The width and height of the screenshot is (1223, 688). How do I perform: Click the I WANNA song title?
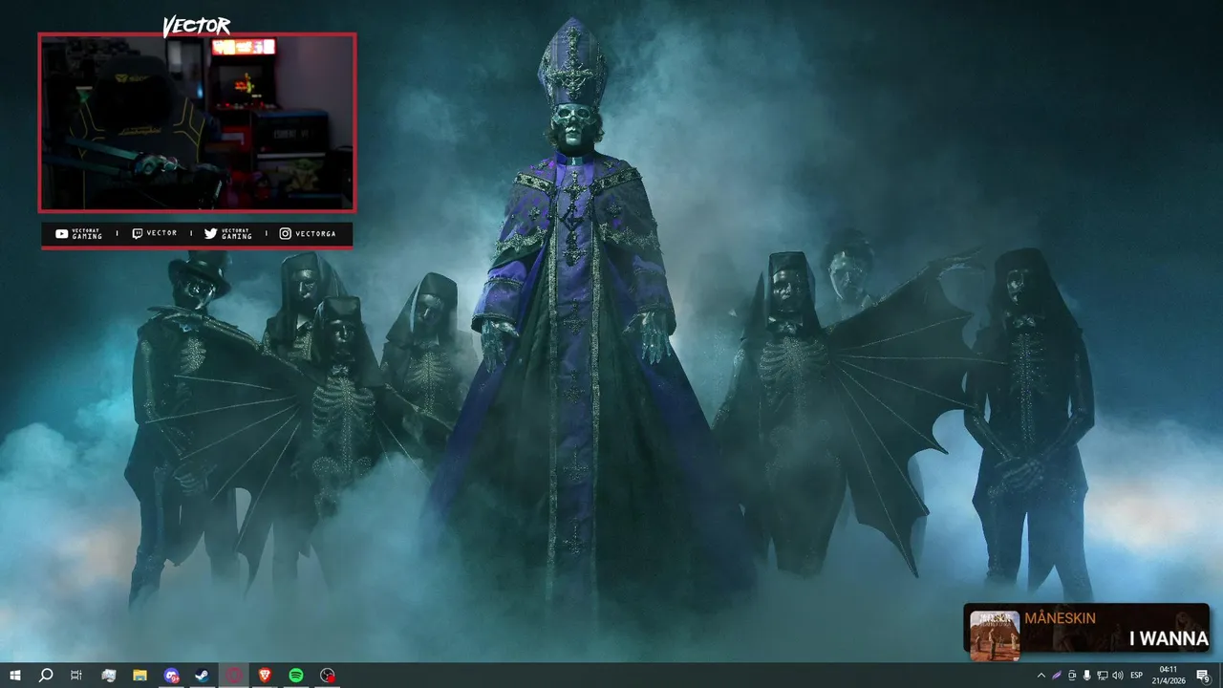point(1169,639)
